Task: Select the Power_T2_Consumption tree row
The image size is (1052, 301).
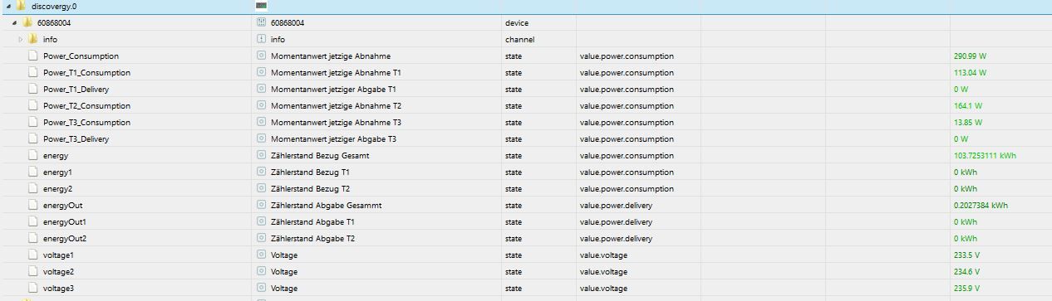Action: (526, 105)
